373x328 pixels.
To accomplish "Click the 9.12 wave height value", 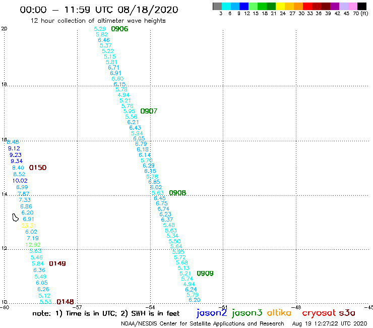I will point(14,148).
